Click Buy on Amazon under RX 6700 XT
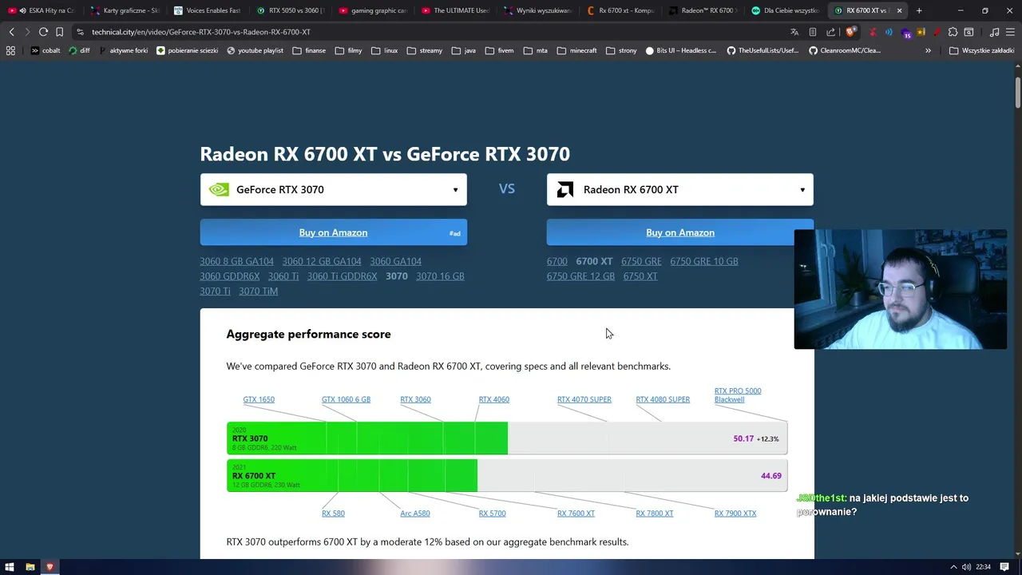This screenshot has width=1022, height=575. (680, 232)
